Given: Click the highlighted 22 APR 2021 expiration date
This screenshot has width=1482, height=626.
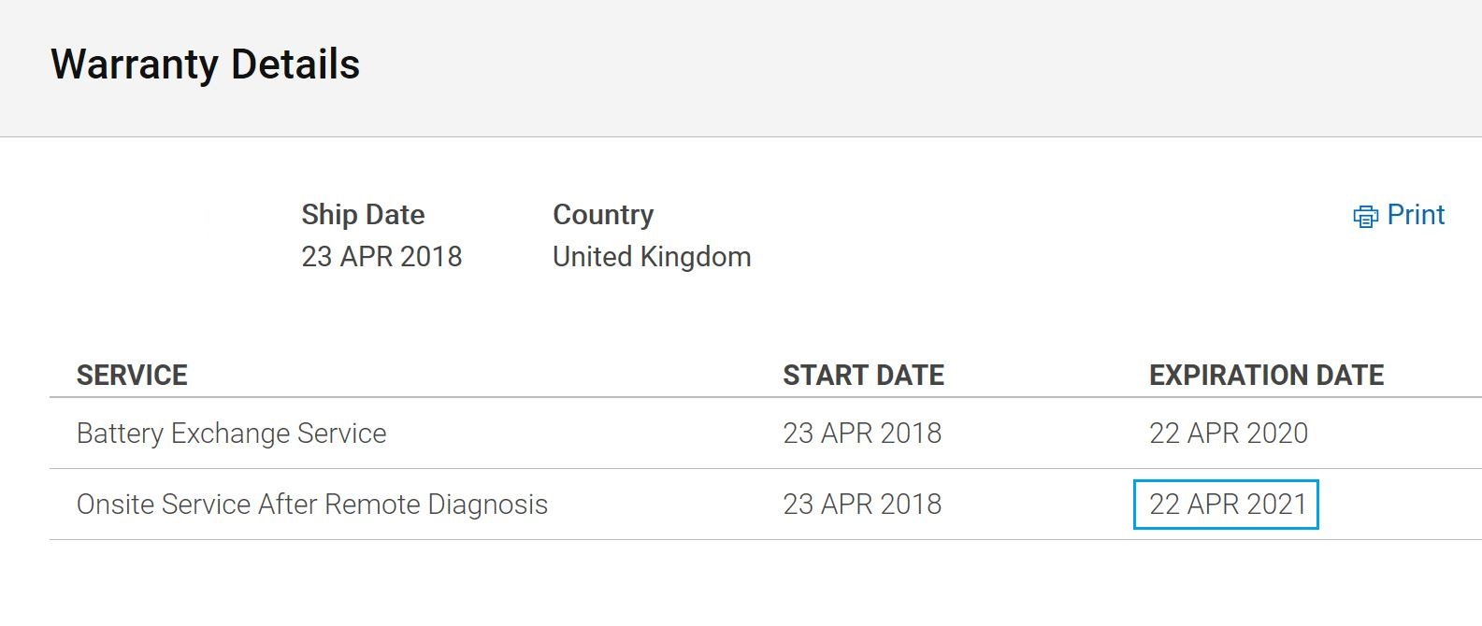Looking at the screenshot, I should point(1226,505).
